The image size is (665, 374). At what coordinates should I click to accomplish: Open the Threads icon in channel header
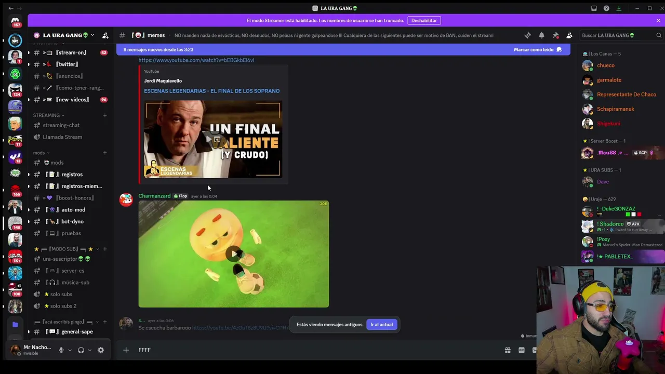pyautogui.click(x=527, y=35)
